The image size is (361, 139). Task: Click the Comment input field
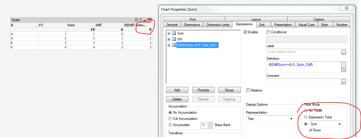pyautogui.click(x=303, y=82)
